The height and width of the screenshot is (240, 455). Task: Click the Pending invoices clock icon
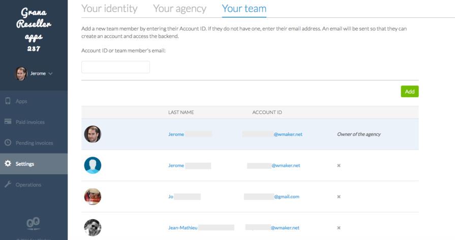(x=8, y=143)
